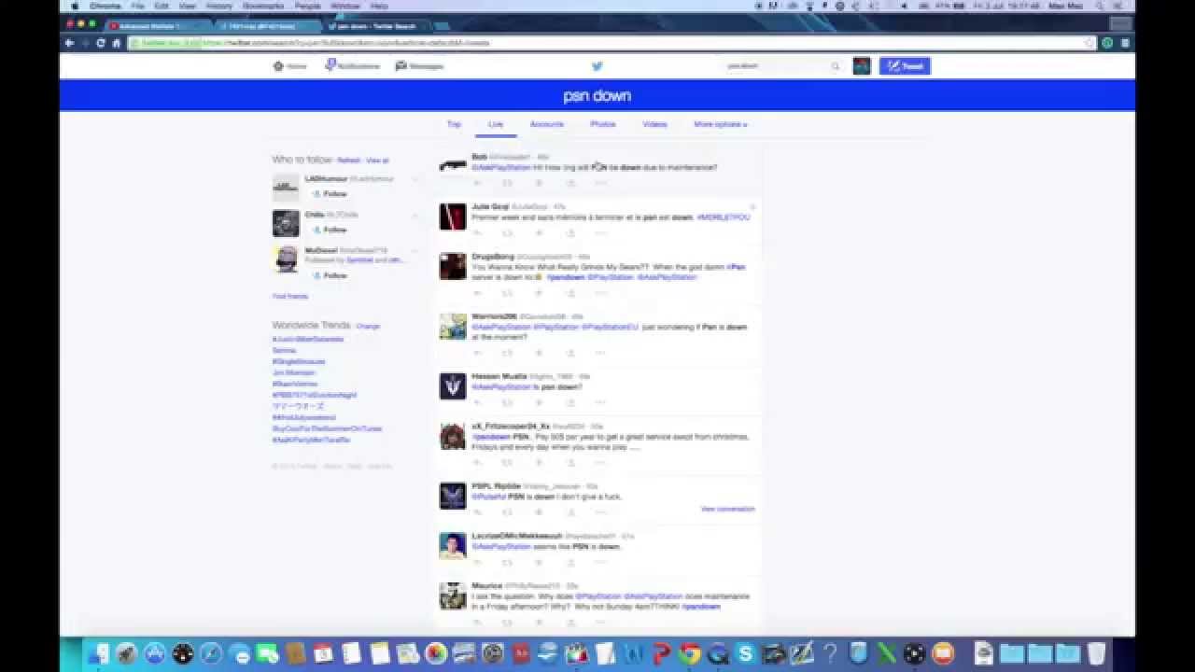Open Messages in the Twitter nav bar
This screenshot has height=672, width=1195.
[419, 66]
